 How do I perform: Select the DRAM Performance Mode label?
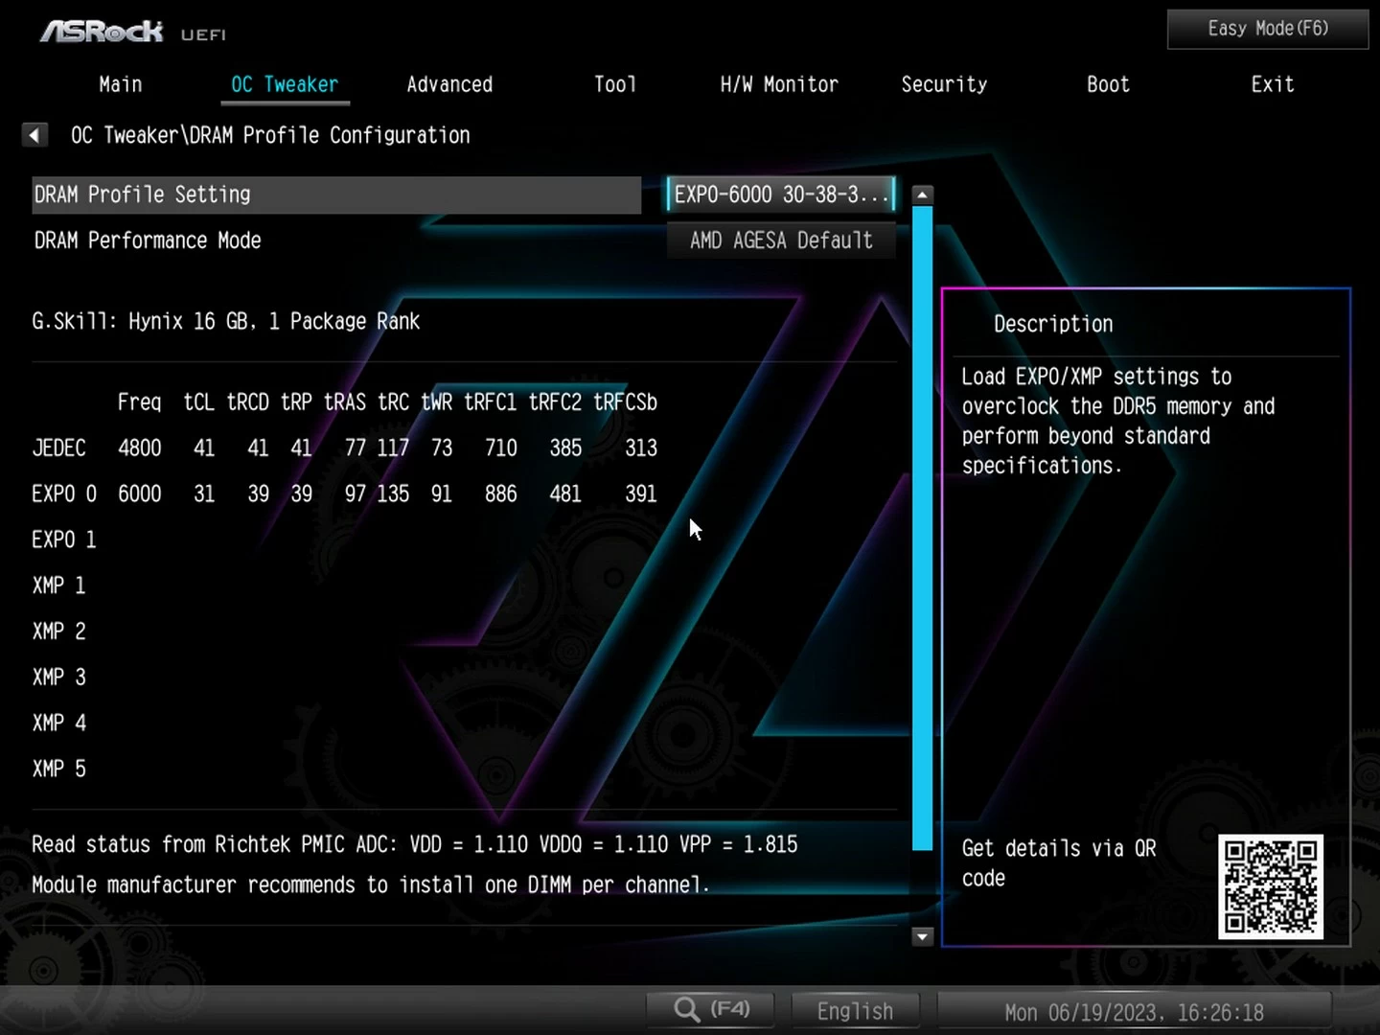[148, 241]
